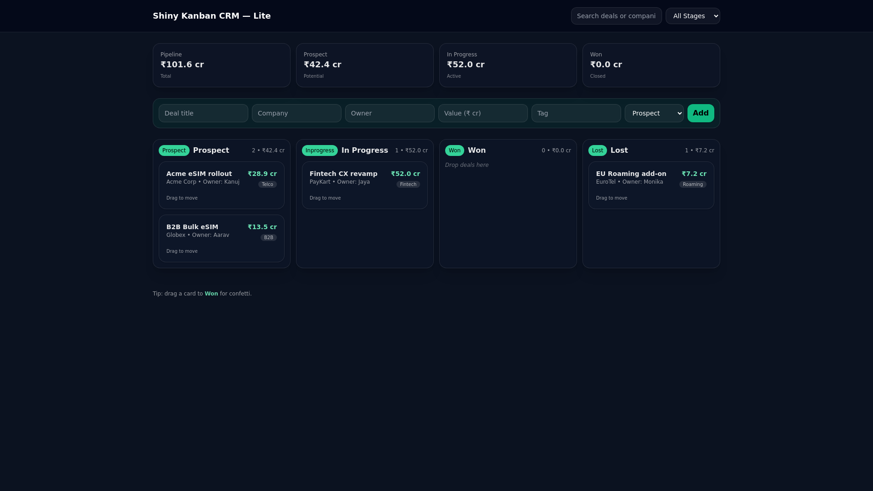
Task: Click the Roaming tag chip
Action: click(693, 184)
